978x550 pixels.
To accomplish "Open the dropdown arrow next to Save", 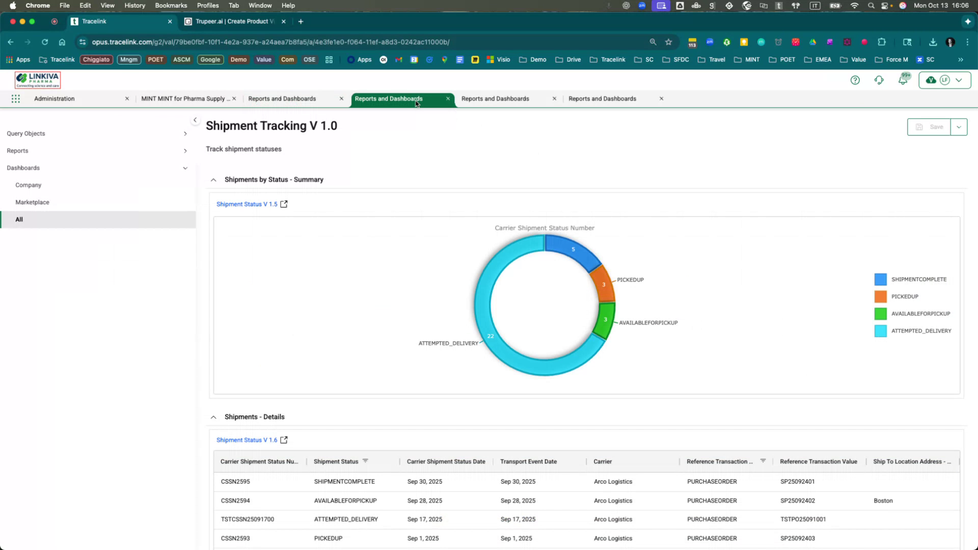I will [959, 127].
